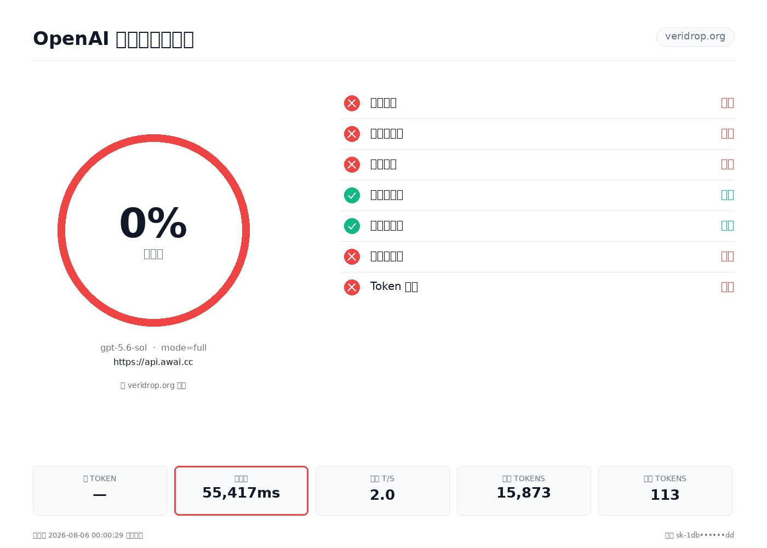Click the veridrop.org credit under the API URL

coord(153,385)
